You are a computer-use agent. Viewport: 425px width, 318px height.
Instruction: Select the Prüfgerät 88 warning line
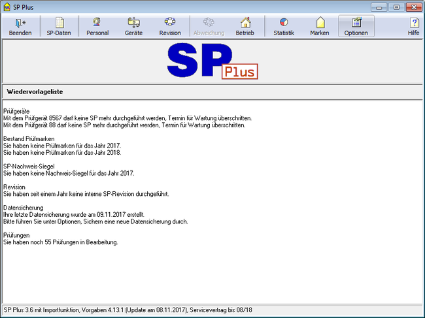124,125
